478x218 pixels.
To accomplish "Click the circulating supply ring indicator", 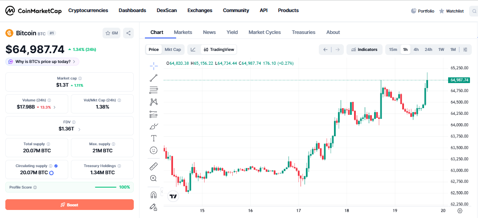I will point(52,173).
